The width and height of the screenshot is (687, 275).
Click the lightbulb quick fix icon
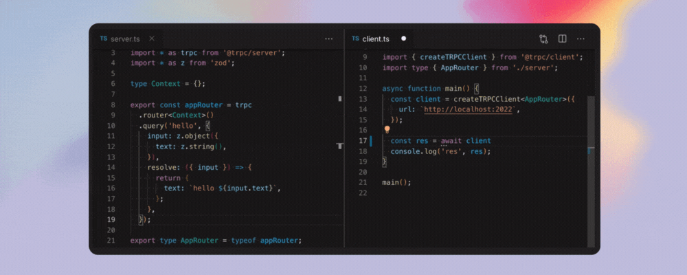pyautogui.click(x=387, y=130)
